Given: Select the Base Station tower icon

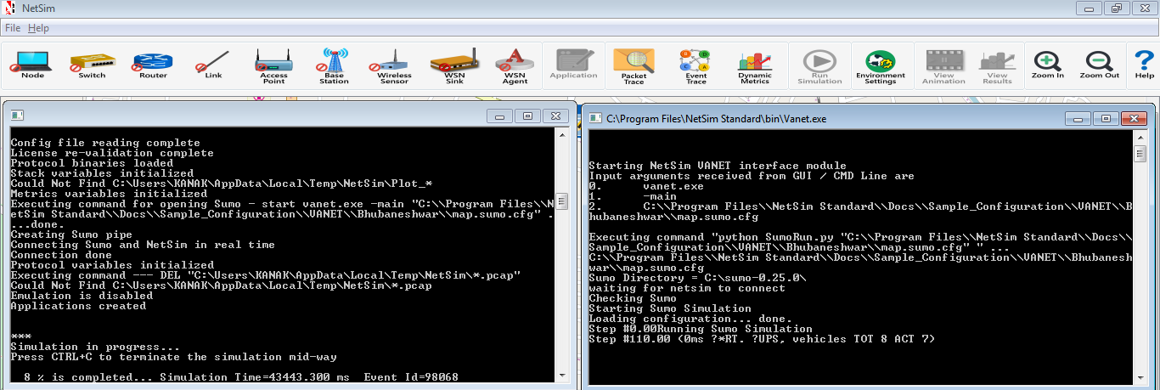Looking at the screenshot, I should (334, 66).
